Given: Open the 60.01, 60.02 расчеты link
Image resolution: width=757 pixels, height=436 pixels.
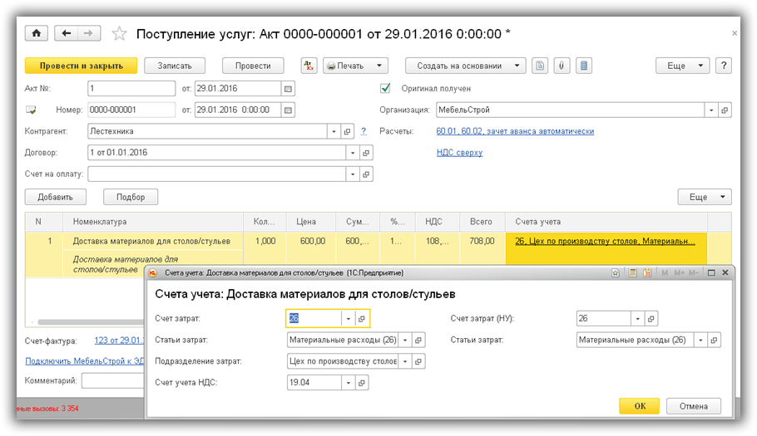Looking at the screenshot, I should (x=515, y=131).
